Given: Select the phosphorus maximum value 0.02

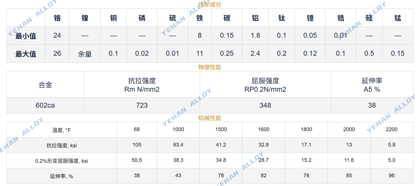Looking at the screenshot, I should coord(142,53).
